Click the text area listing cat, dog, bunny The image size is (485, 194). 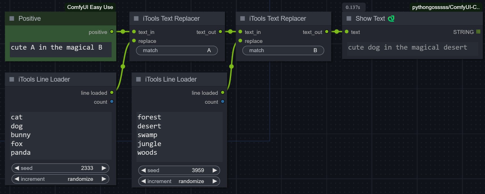(61, 135)
